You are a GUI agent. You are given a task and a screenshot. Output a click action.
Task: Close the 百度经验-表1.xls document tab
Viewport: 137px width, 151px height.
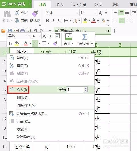click(108, 31)
